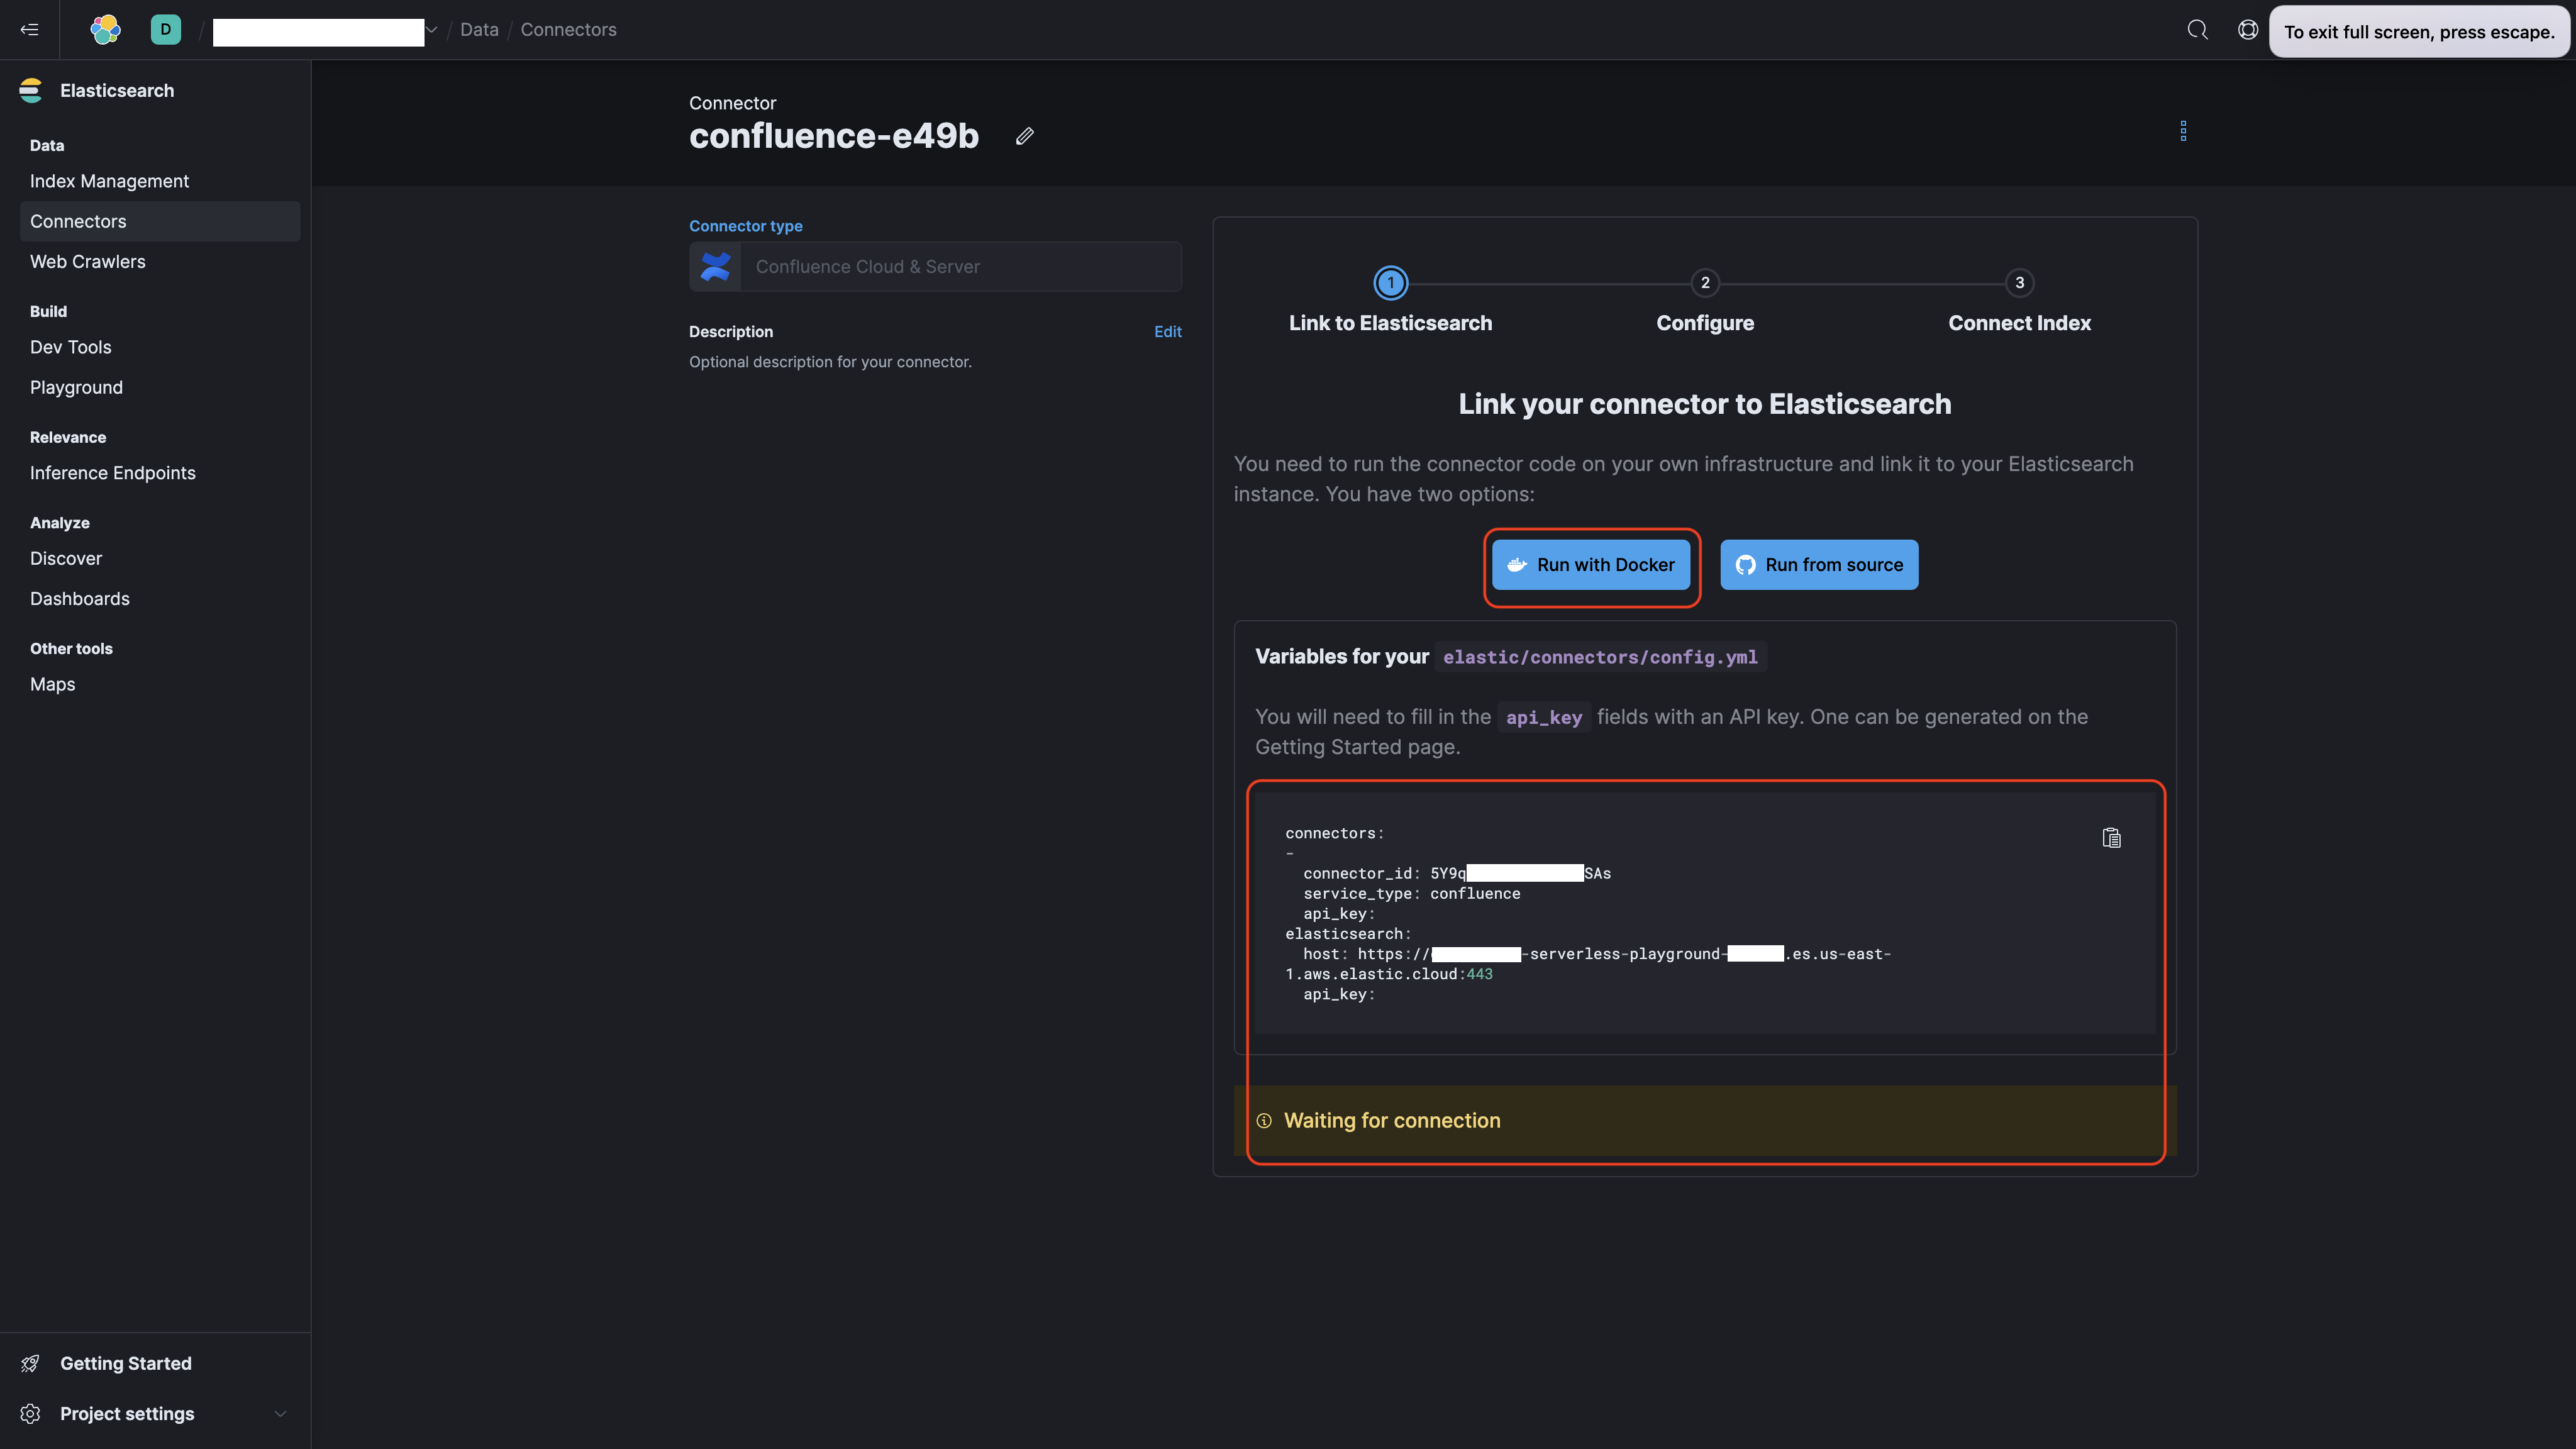The width and height of the screenshot is (2576, 1449).
Task: Click the api_key inline code text
Action: 1544,717
